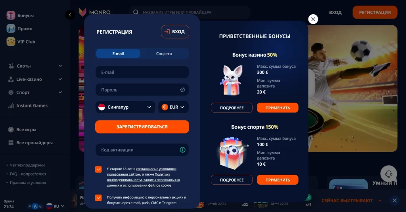Click the VIP Club crown icon
The image size is (406, 212).
[x=11, y=42]
